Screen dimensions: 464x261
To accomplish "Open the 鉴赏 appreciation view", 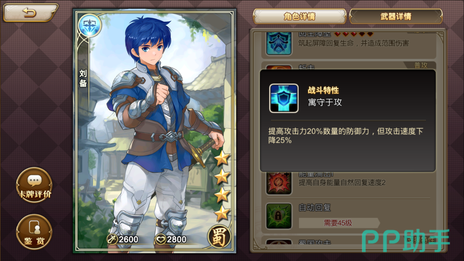I will coord(34,232).
